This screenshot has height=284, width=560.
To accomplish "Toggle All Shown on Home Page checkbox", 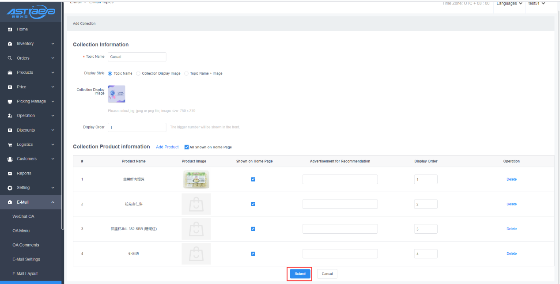I will pyautogui.click(x=186, y=147).
